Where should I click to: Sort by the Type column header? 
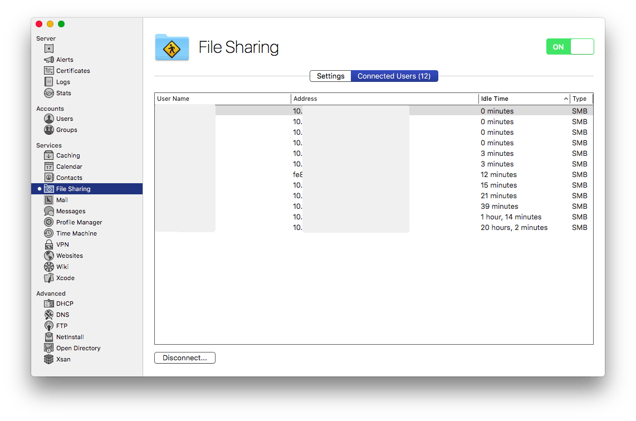581,99
